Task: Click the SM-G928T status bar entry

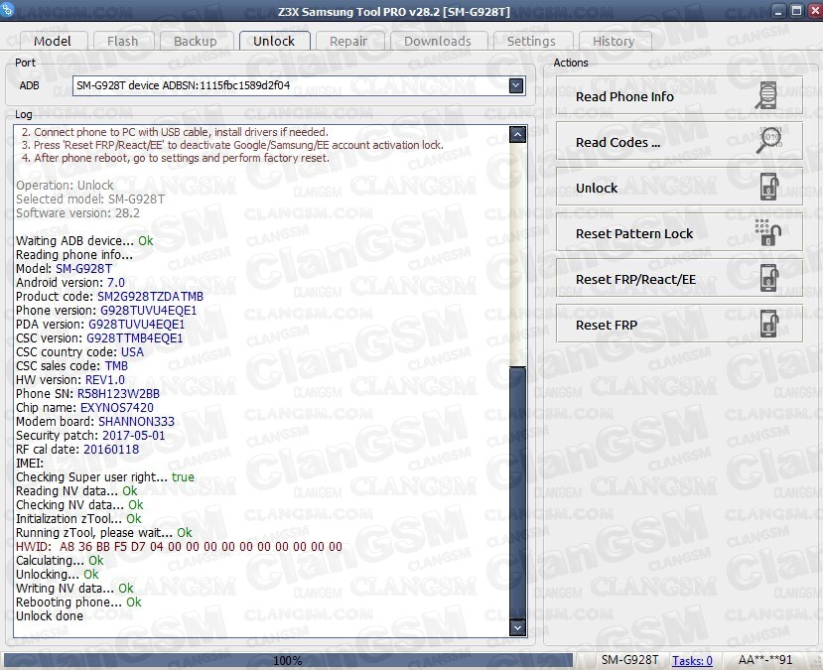Action: click(x=629, y=660)
